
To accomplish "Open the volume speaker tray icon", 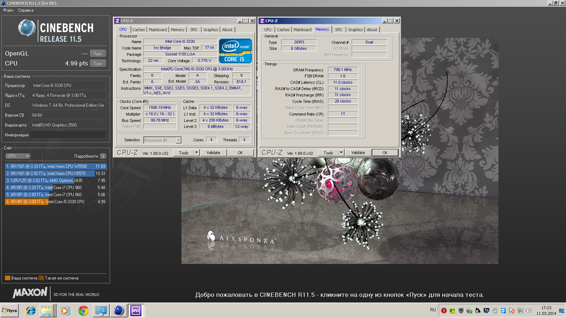I will click(529, 311).
